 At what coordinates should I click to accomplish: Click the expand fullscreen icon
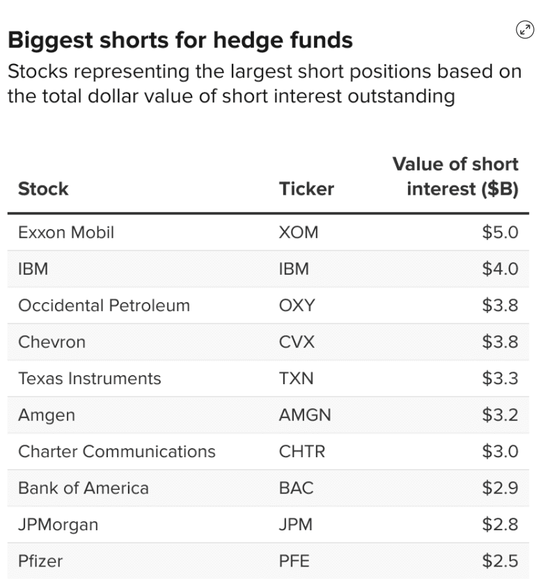coord(524,30)
